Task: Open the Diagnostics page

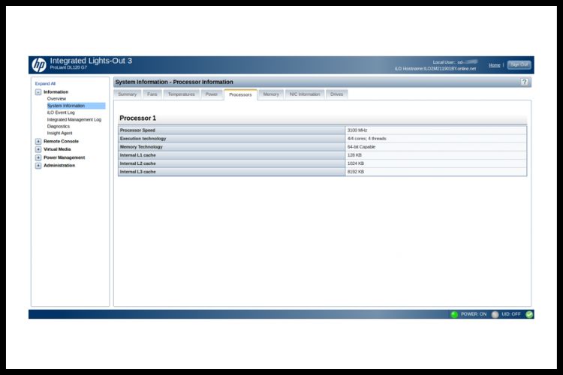Action: click(58, 126)
